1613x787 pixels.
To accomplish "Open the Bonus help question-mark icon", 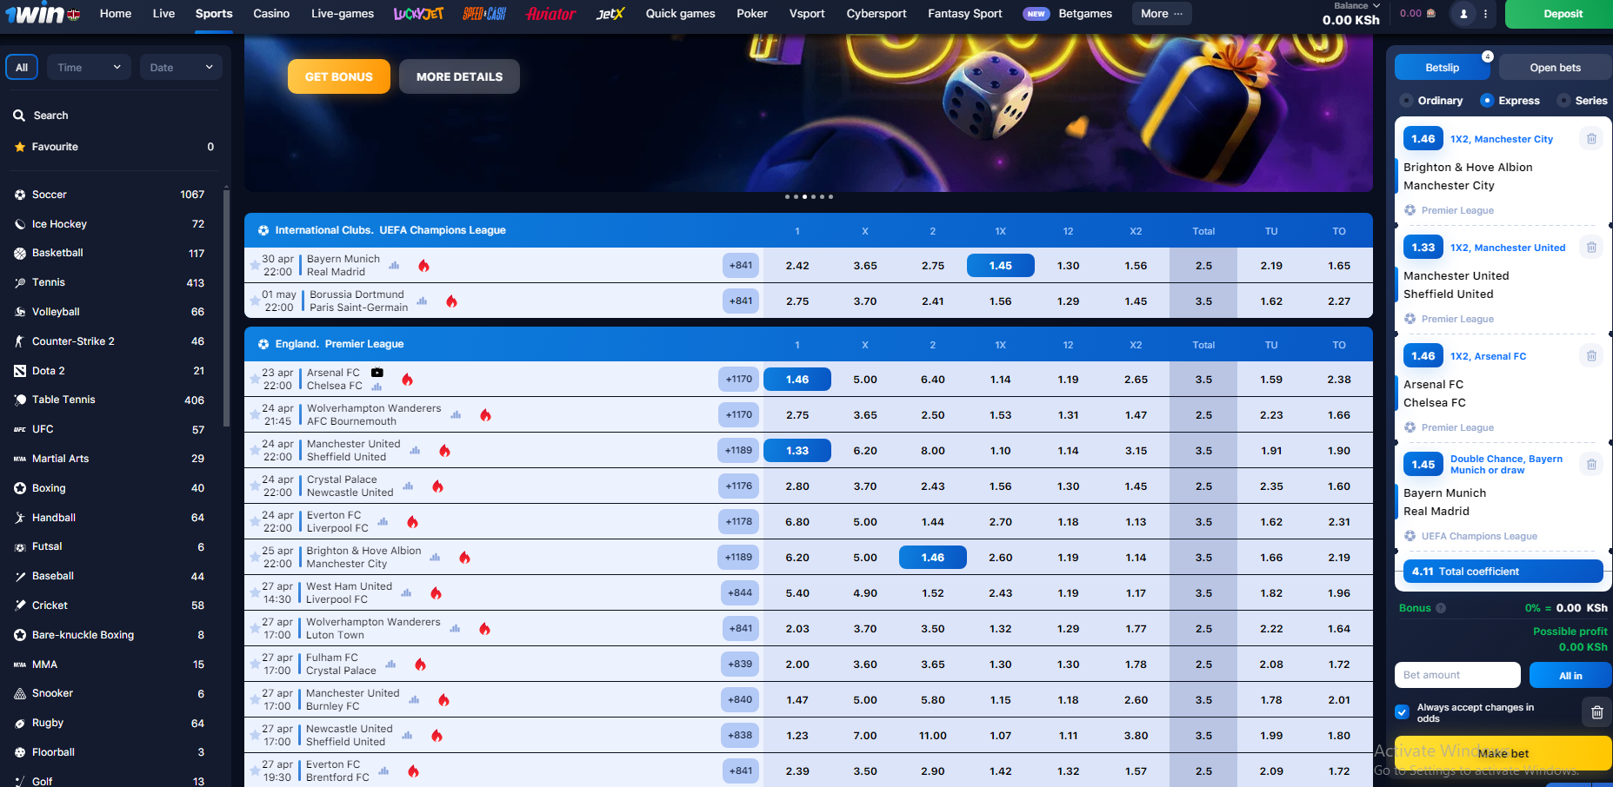I will tap(1441, 608).
